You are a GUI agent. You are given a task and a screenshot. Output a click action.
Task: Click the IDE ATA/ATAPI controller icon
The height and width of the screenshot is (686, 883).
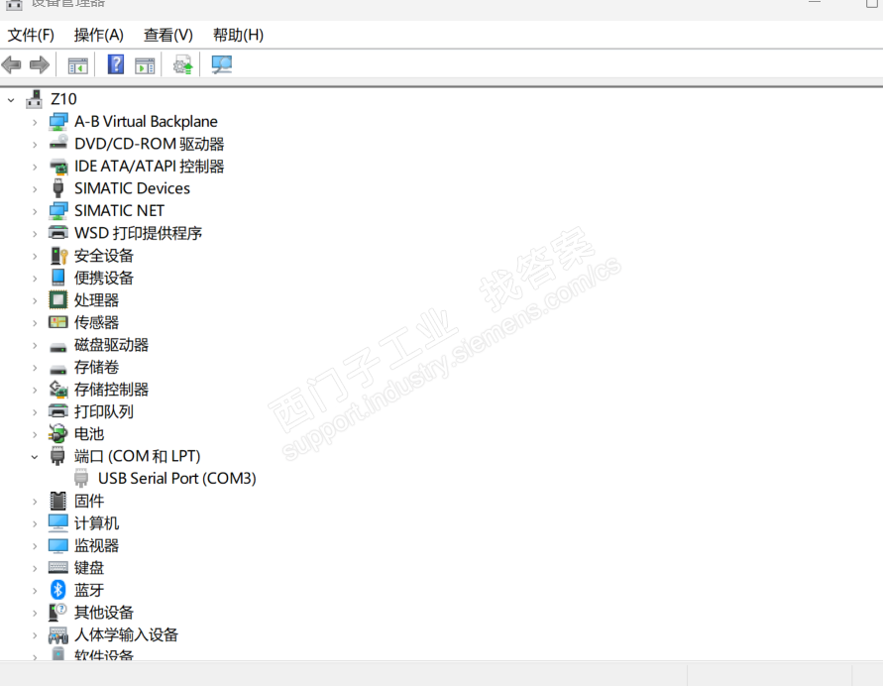tap(58, 167)
